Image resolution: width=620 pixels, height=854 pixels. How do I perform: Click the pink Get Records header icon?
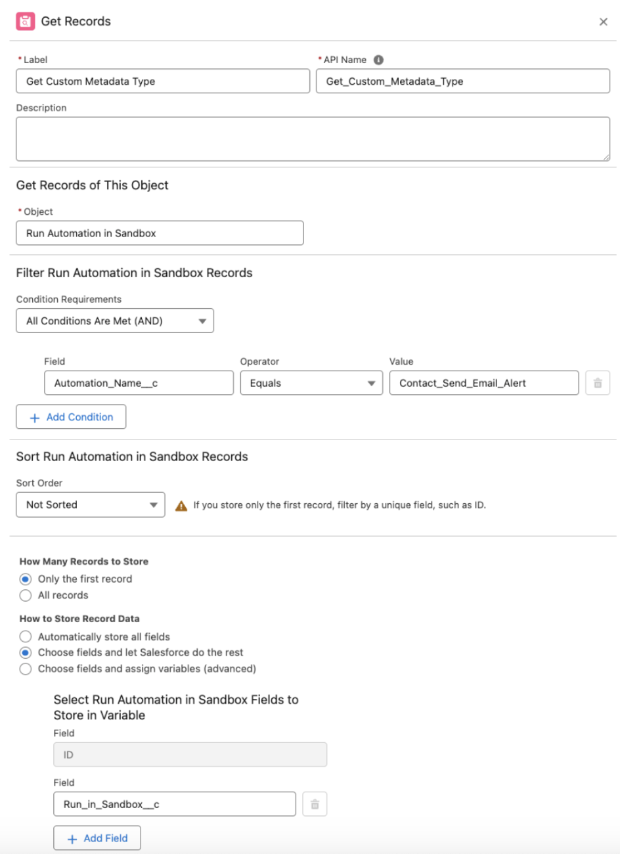pos(26,21)
